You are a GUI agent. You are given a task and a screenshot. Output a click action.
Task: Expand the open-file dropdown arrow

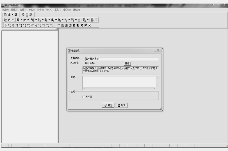pos(13,15)
